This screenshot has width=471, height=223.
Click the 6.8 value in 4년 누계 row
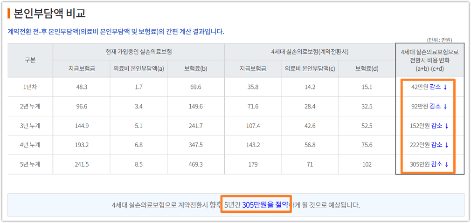[x=139, y=145]
